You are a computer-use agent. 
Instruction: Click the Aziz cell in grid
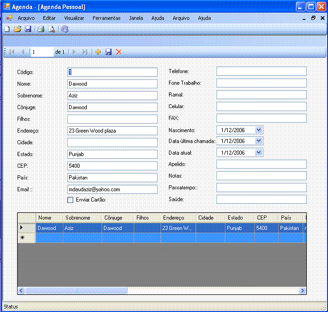click(x=82, y=228)
